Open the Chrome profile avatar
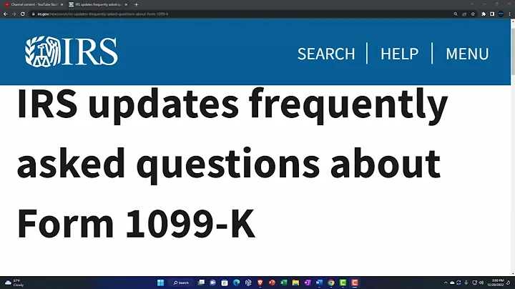The image size is (515, 289). tap(501, 14)
